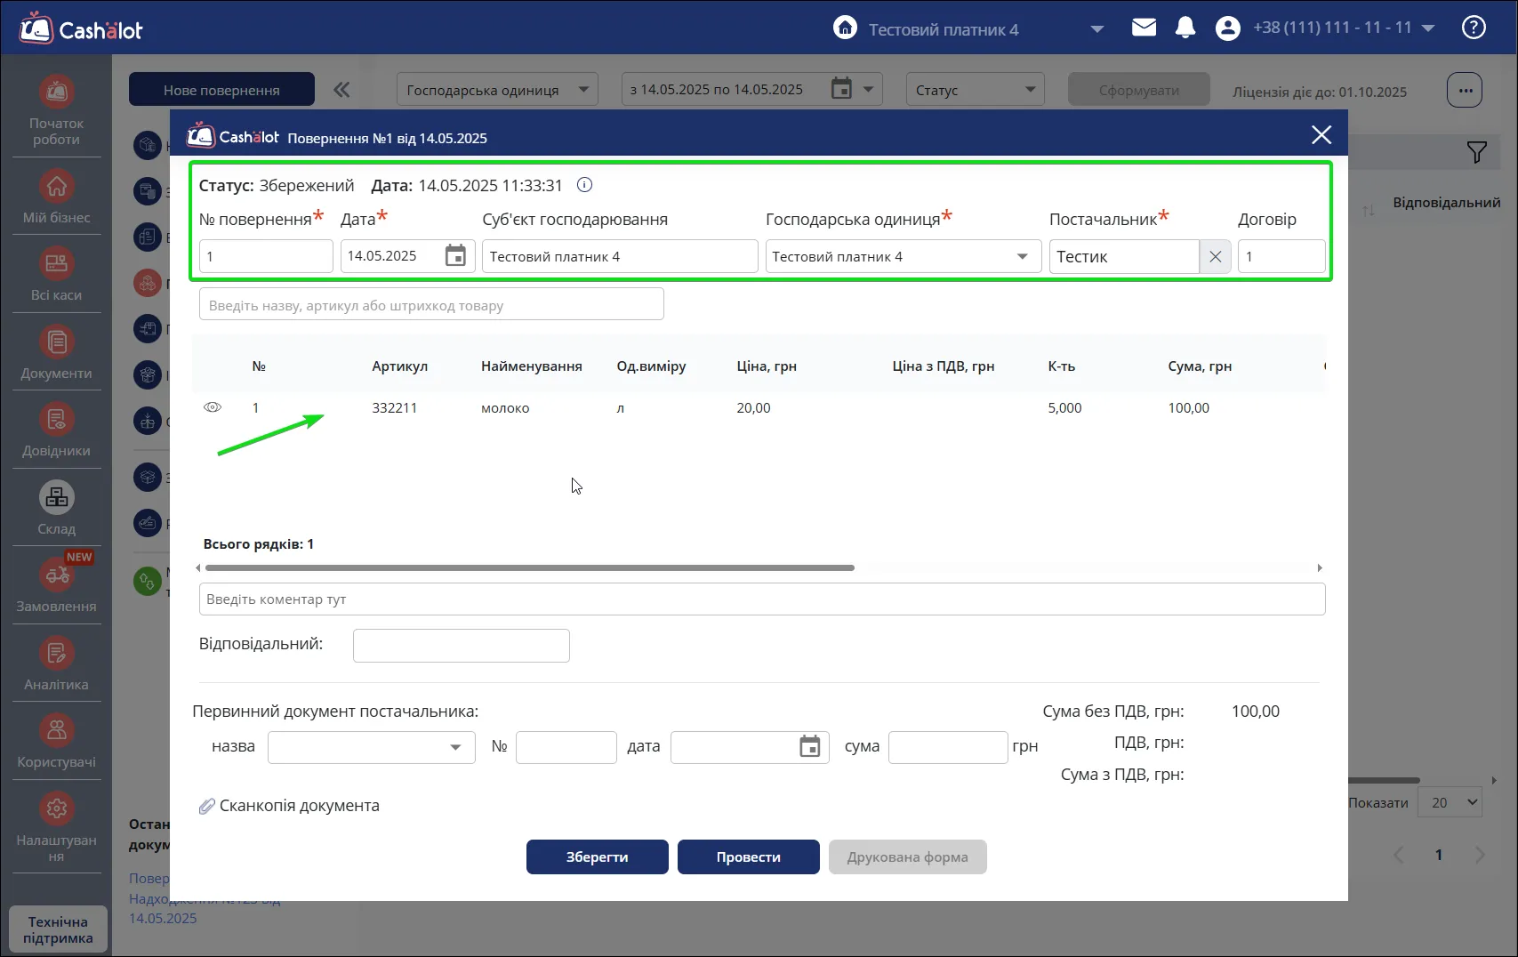Click the Cashalot logo in header

(81, 28)
